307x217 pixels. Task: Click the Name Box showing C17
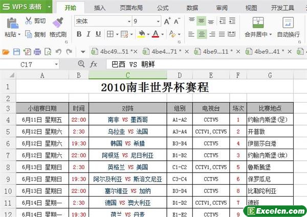point(30,64)
